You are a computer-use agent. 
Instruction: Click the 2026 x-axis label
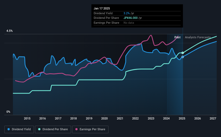[198, 118]
